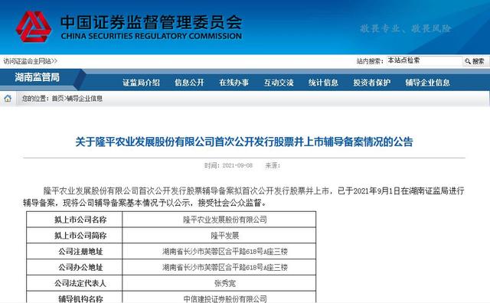
Task: Select table cell 隆平农业发展股份有限公司
Action: point(219,220)
